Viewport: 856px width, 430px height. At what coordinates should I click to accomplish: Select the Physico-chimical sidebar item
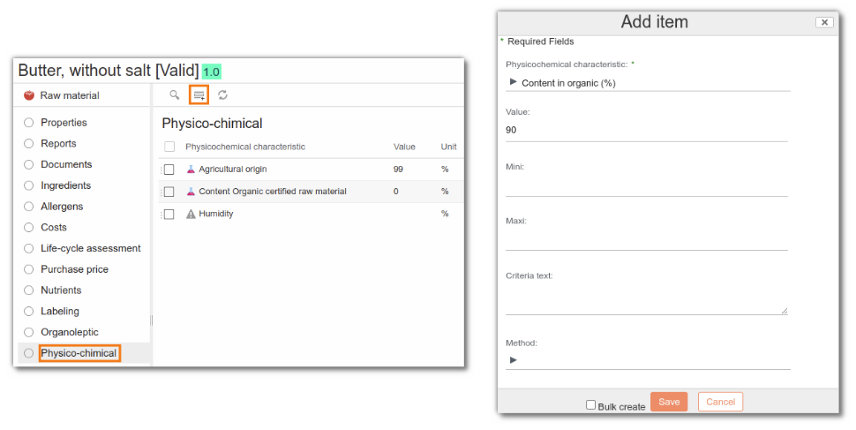(79, 353)
